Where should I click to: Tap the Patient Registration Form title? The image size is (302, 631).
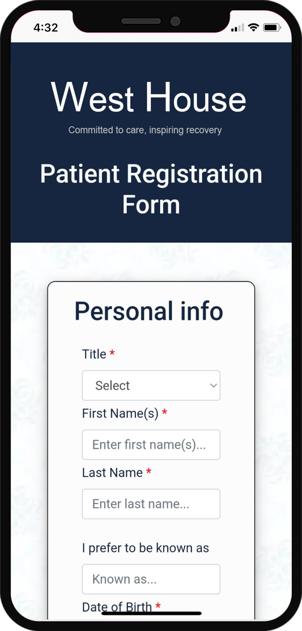click(150, 189)
